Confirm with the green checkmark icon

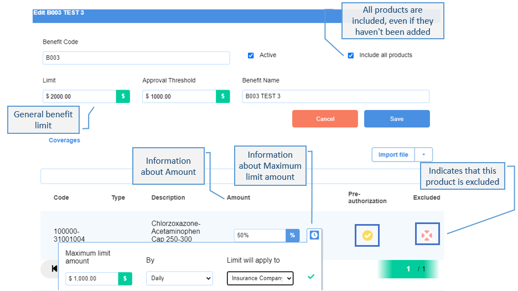(x=311, y=277)
